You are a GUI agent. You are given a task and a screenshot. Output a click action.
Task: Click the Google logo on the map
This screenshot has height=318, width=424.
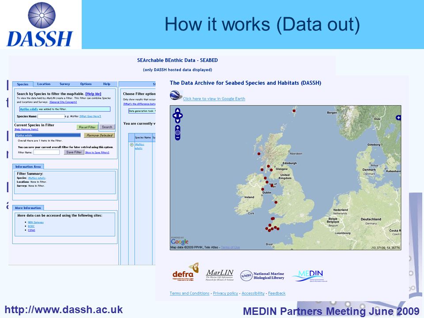pos(180,241)
